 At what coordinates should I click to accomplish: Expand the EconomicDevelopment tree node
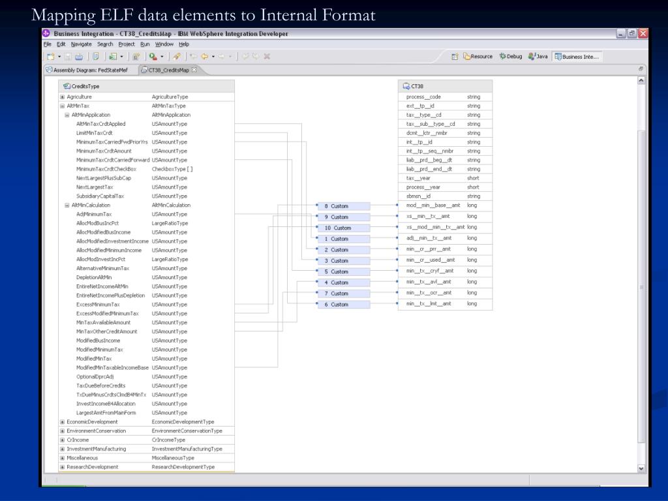point(62,422)
